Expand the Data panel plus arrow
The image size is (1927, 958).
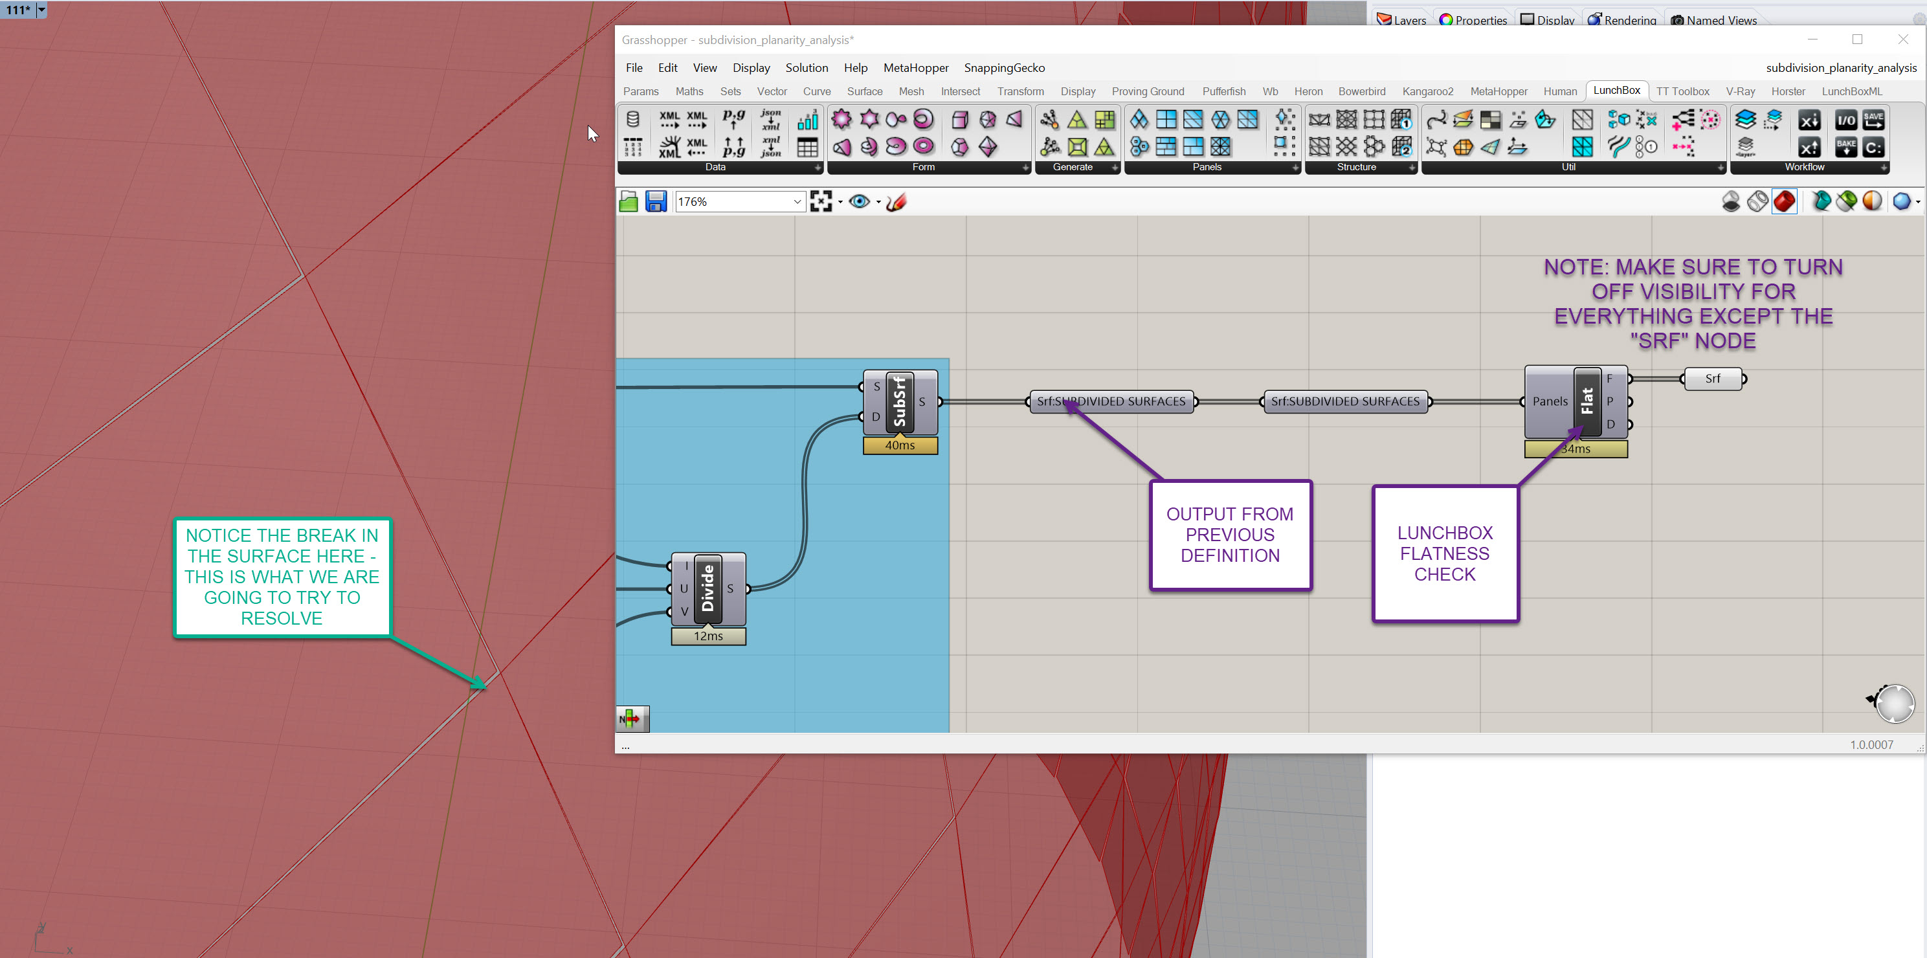(817, 168)
